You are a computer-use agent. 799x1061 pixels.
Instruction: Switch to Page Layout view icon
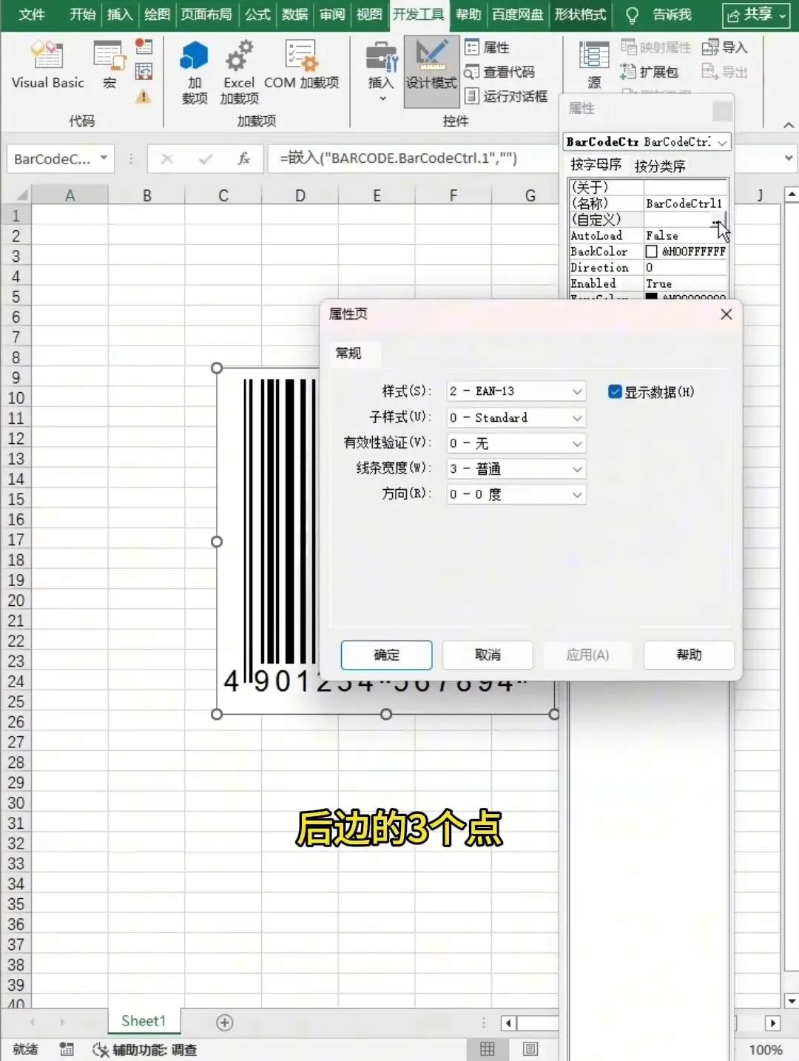pos(530,1049)
